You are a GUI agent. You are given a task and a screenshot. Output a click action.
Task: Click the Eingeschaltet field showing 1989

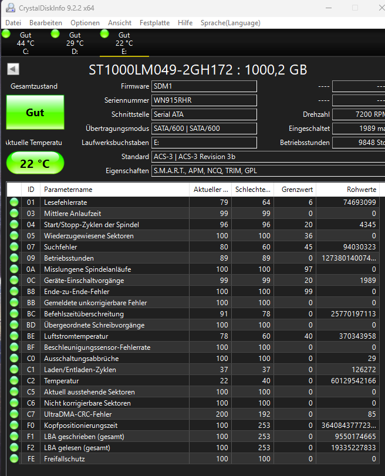359,129
